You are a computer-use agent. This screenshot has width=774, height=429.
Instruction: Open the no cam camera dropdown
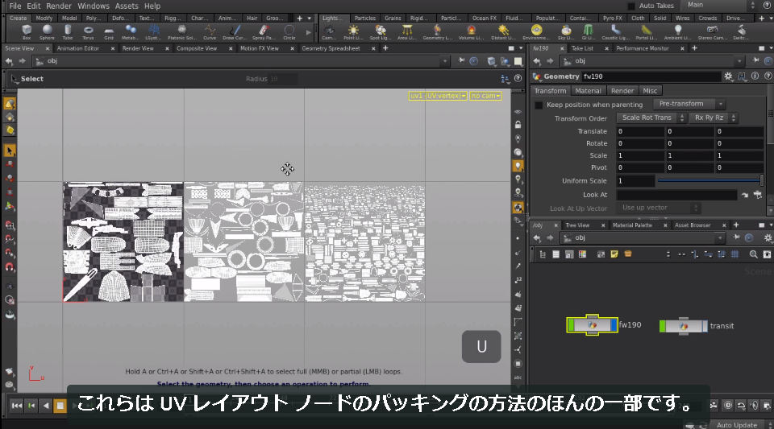pyautogui.click(x=485, y=96)
